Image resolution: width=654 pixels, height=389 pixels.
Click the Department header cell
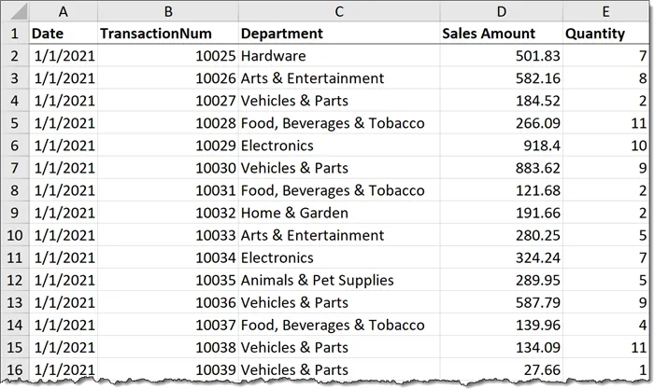point(338,34)
